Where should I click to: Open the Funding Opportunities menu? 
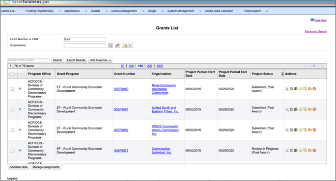pos(39,11)
